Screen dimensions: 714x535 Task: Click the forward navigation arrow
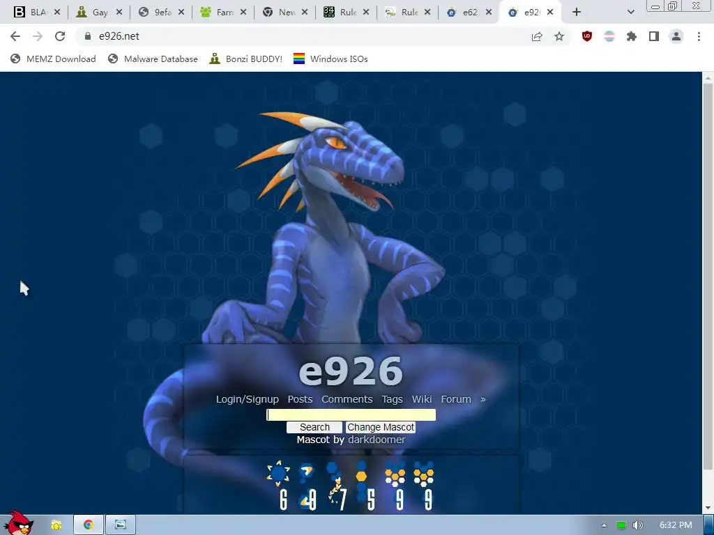38,36
